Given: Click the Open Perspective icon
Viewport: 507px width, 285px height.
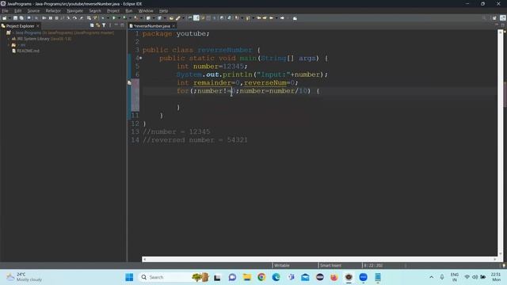Looking at the screenshot, I should (x=494, y=18).
